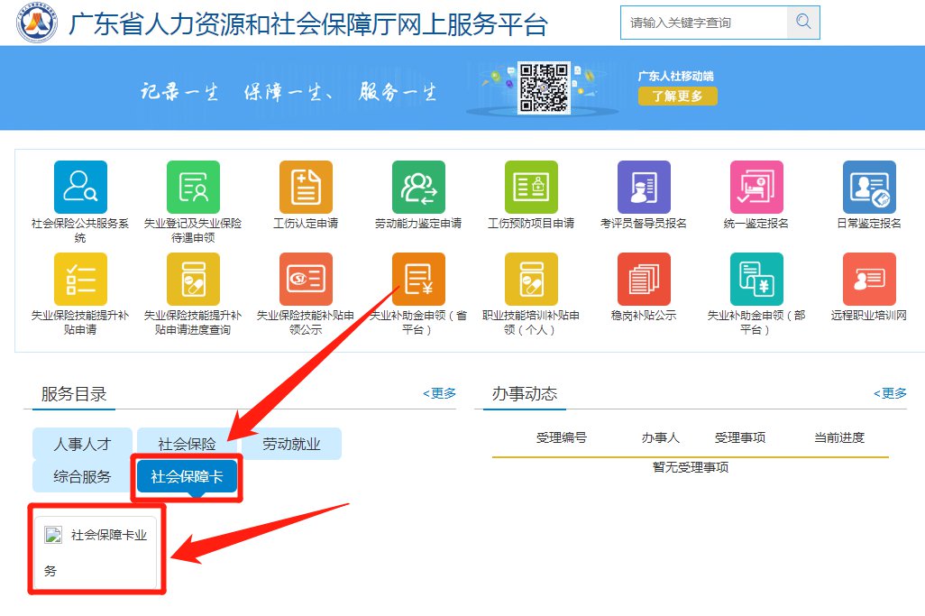Switch to 人事人才 tab
The width and height of the screenshot is (925, 616).
pyautogui.click(x=82, y=444)
